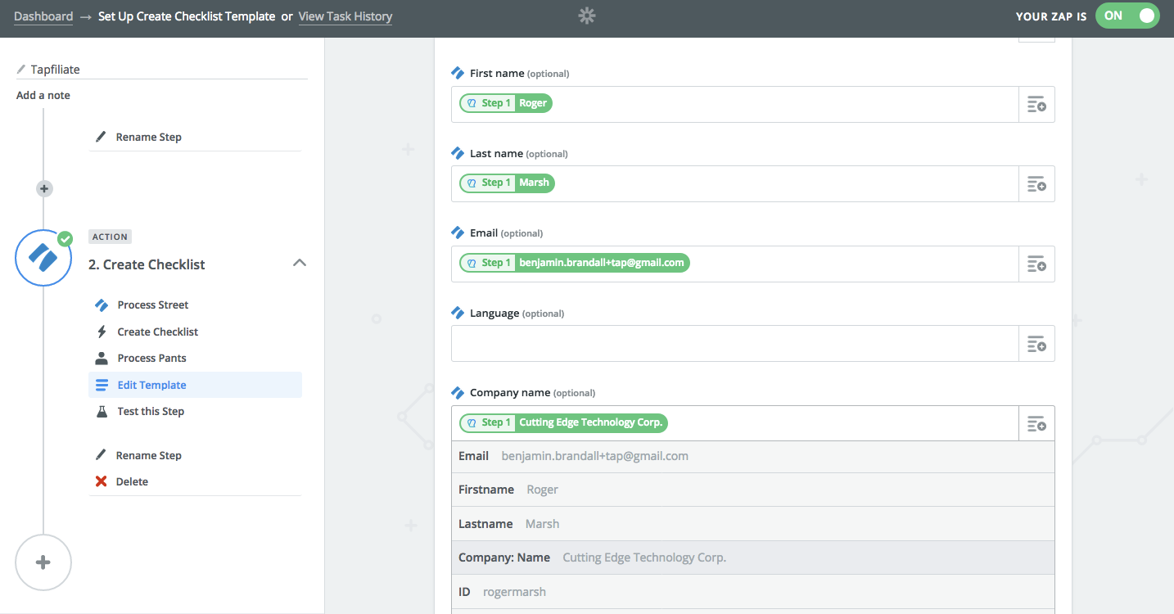Choose Email option in dropdown list
1174x614 pixels.
[753, 456]
